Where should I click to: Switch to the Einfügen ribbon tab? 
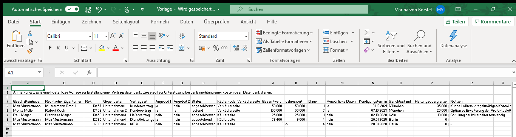coord(61,22)
